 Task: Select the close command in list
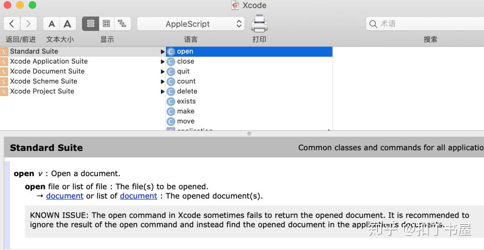[186, 61]
